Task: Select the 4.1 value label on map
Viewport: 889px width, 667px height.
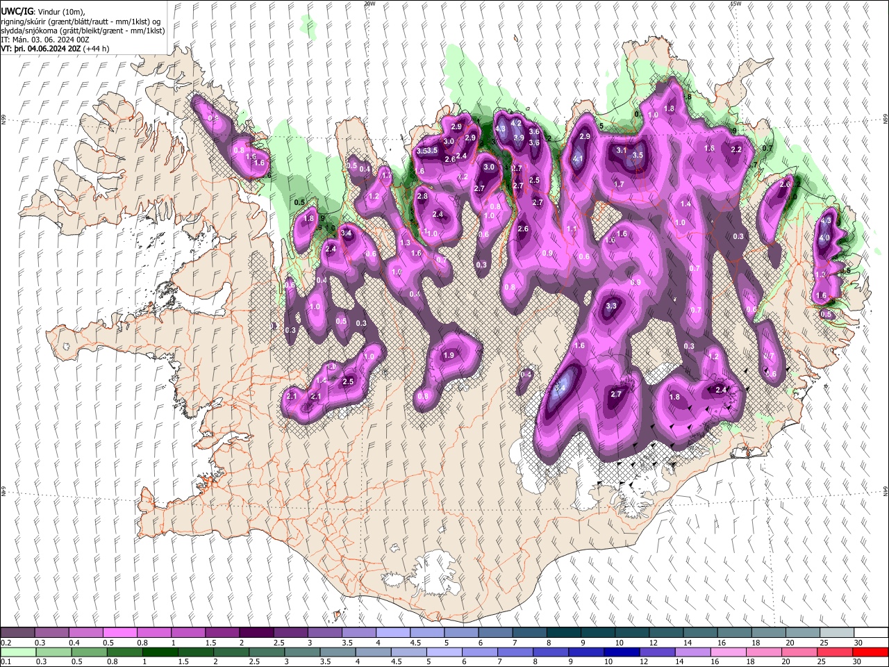Action: pos(578,158)
